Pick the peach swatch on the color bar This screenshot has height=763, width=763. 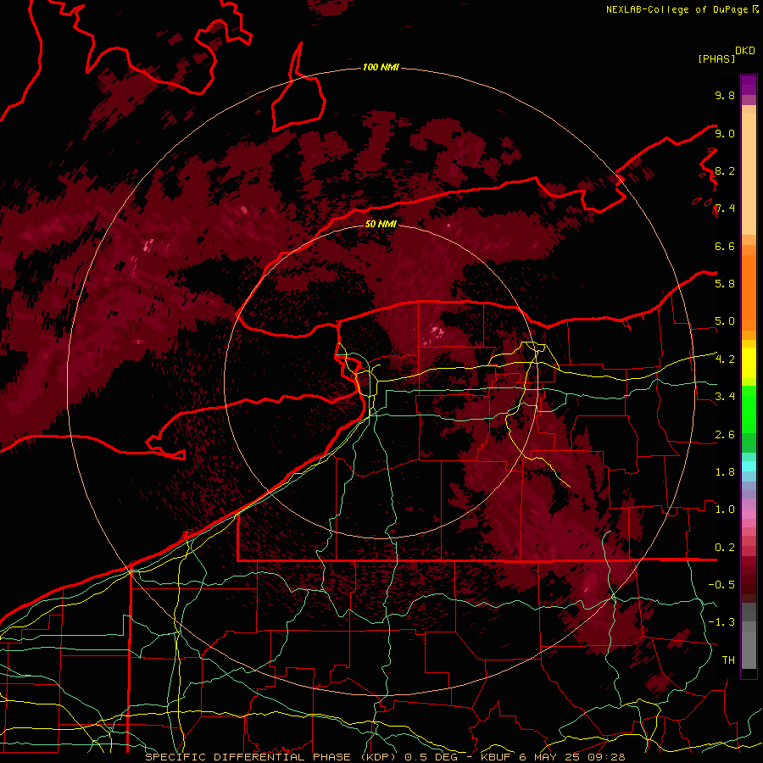tap(749, 175)
